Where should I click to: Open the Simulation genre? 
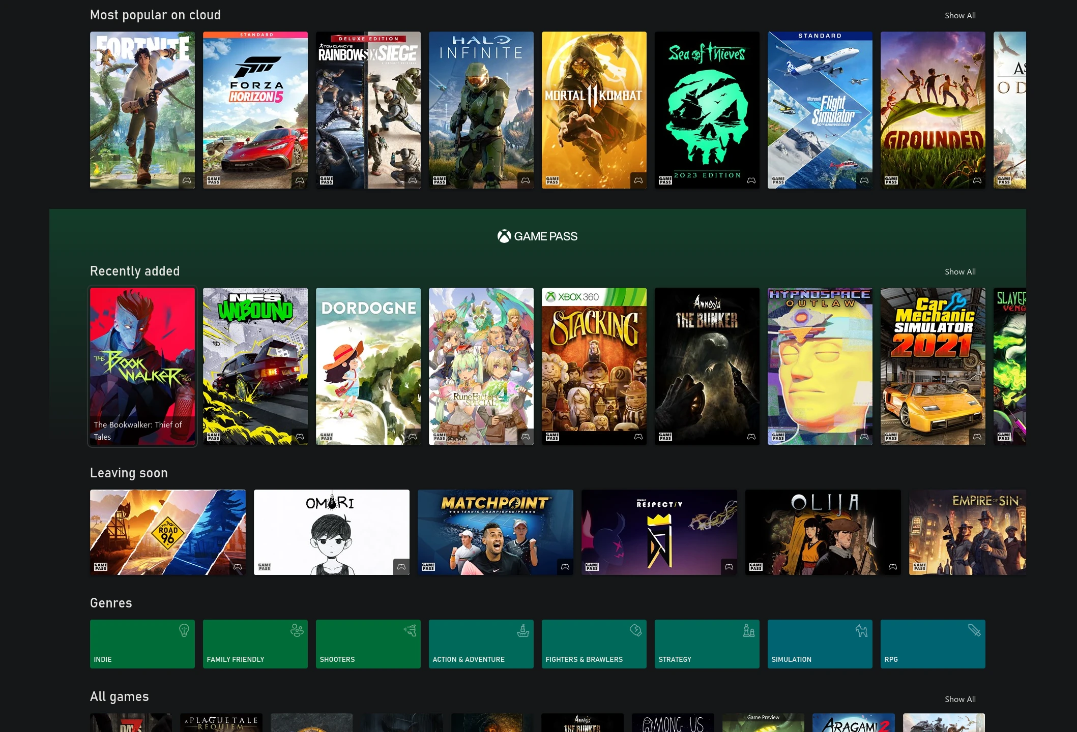pyautogui.click(x=820, y=644)
